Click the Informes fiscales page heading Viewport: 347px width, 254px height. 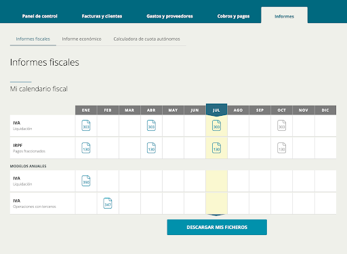tap(45, 62)
